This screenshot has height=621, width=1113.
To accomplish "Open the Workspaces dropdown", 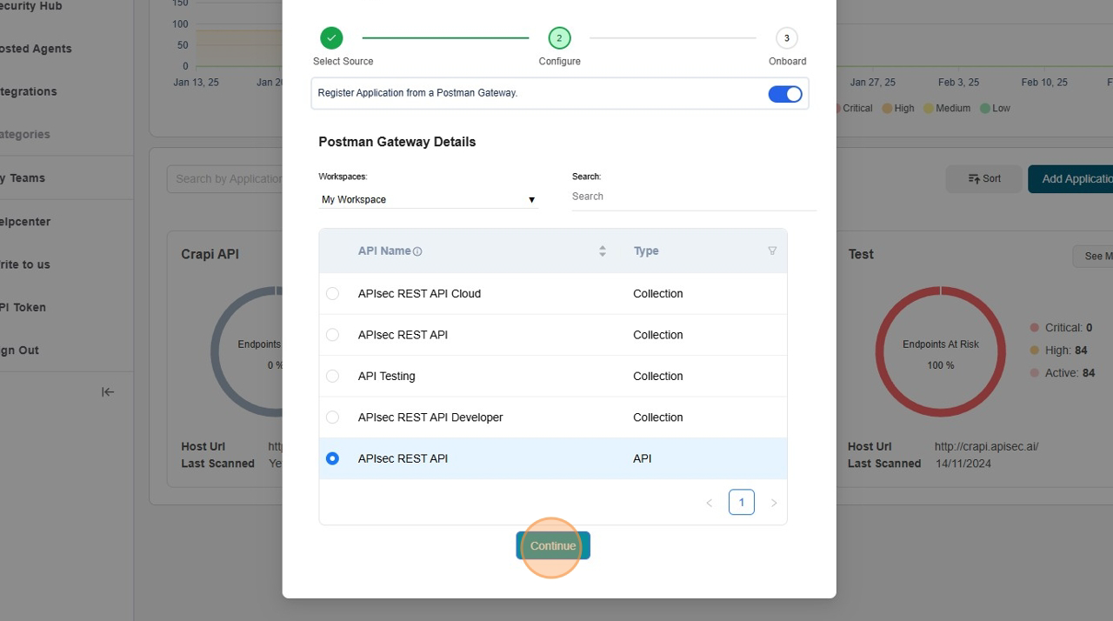I will [x=428, y=199].
